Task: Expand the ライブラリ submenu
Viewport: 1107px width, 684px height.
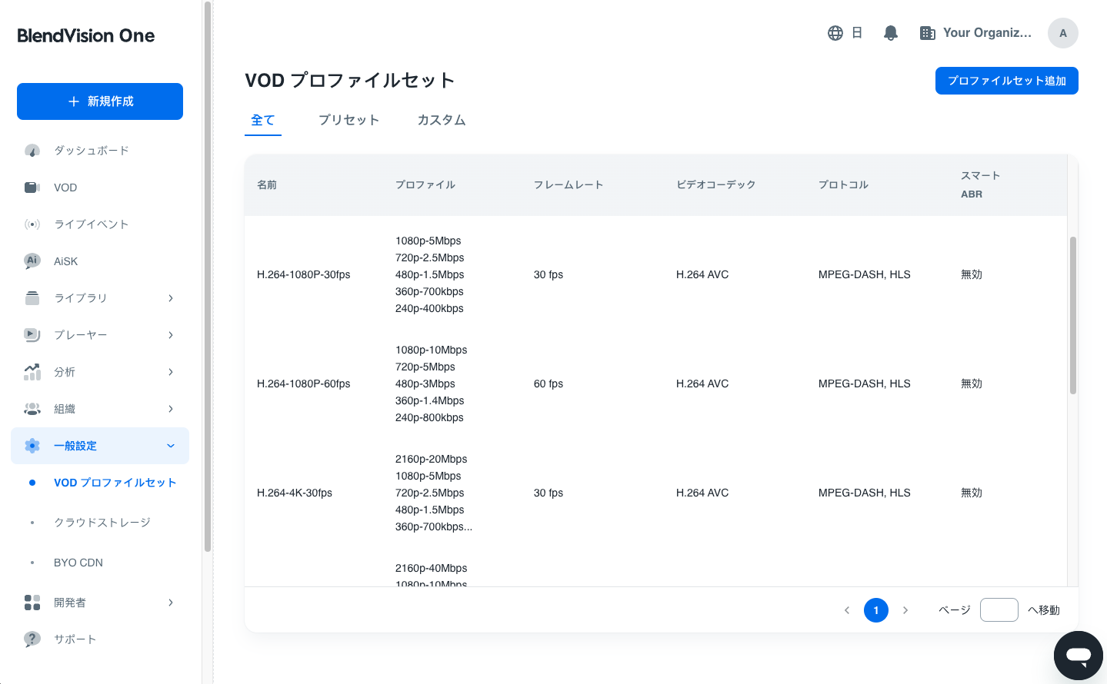Action: click(x=171, y=298)
